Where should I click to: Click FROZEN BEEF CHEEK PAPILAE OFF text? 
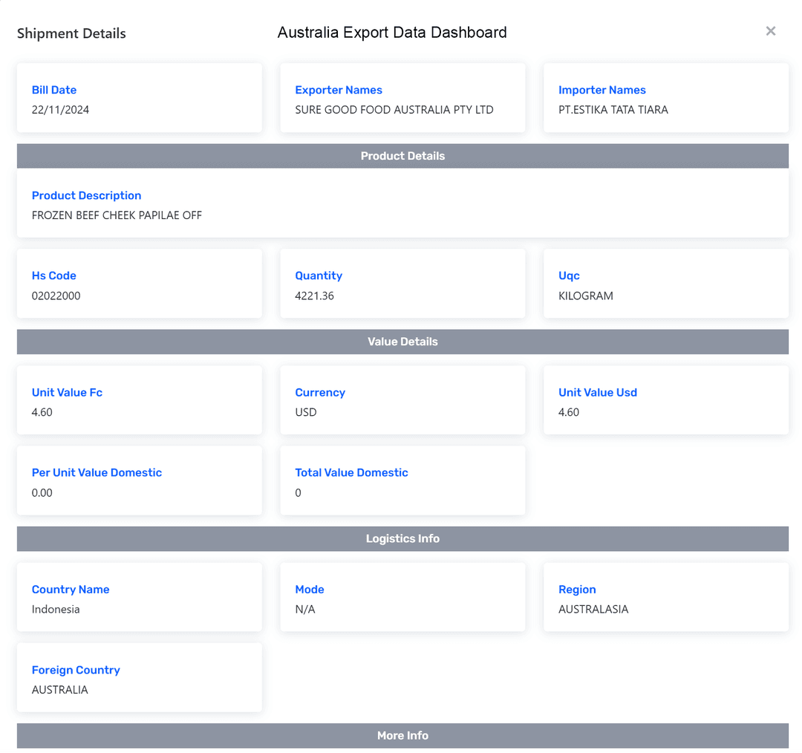117,215
